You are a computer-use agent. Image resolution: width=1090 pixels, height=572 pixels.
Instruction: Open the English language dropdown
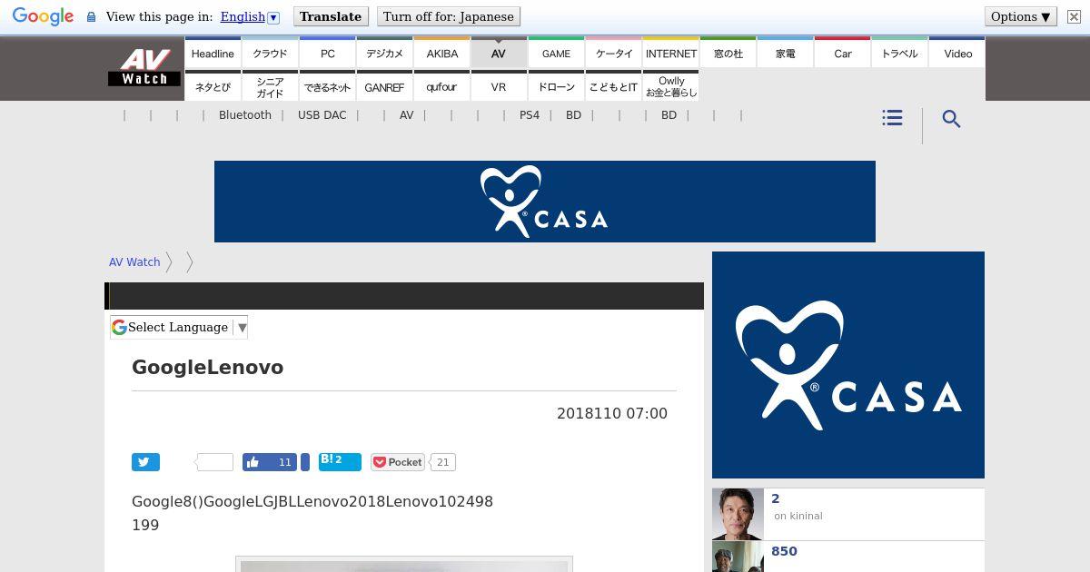250,17
